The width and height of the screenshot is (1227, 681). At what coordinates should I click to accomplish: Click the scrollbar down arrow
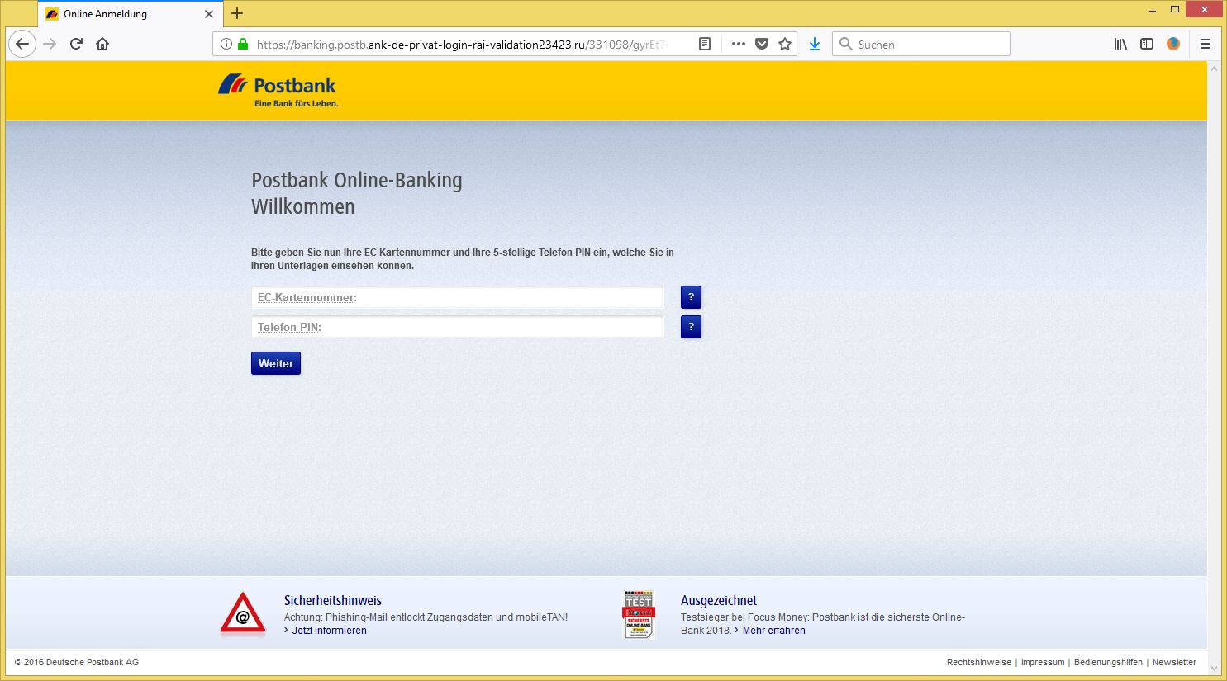point(1214,668)
